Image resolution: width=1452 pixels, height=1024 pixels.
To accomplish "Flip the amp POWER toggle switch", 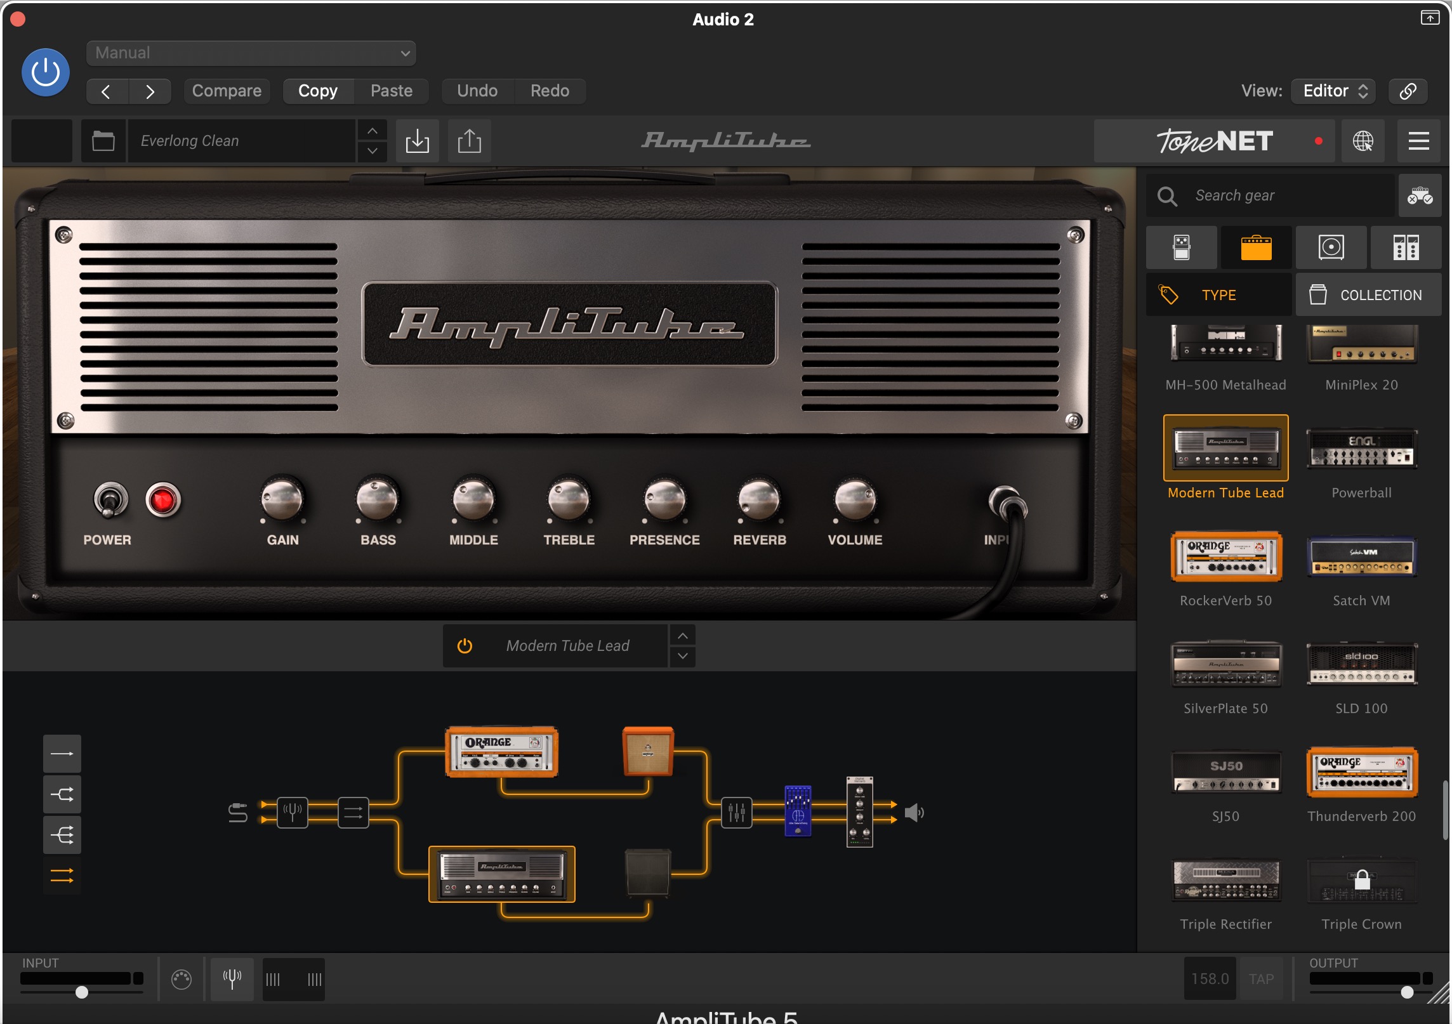I will 110,500.
